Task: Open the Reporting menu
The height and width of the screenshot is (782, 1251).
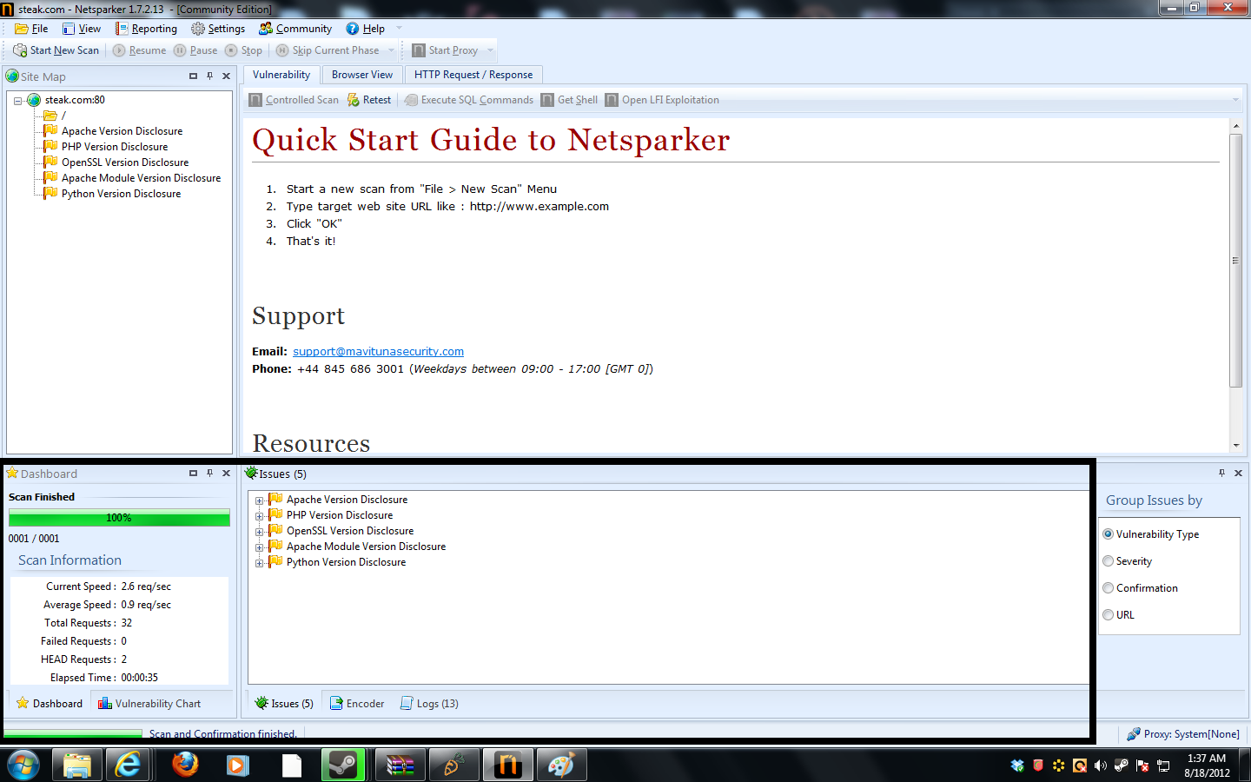Action: tap(146, 29)
